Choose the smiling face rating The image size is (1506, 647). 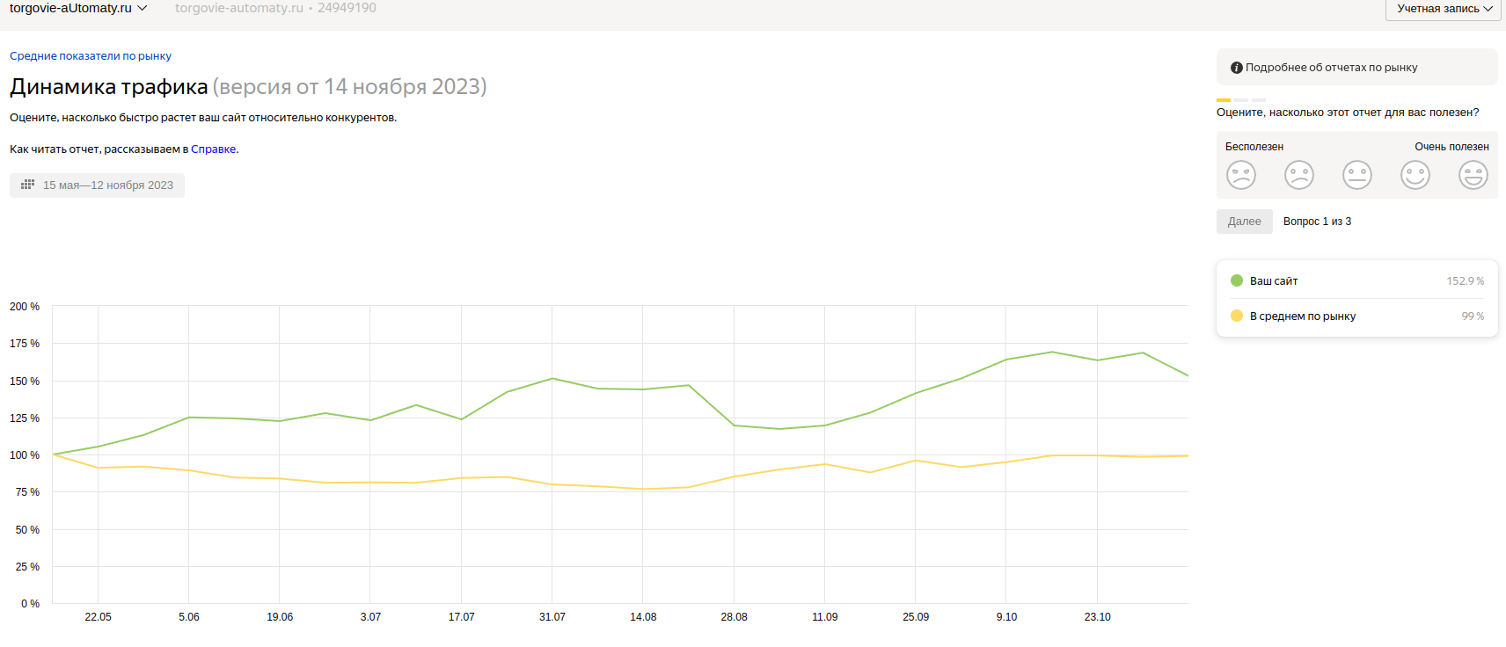[1415, 175]
